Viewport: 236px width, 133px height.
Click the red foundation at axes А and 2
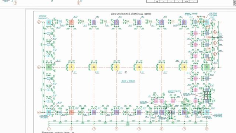point(71,112)
